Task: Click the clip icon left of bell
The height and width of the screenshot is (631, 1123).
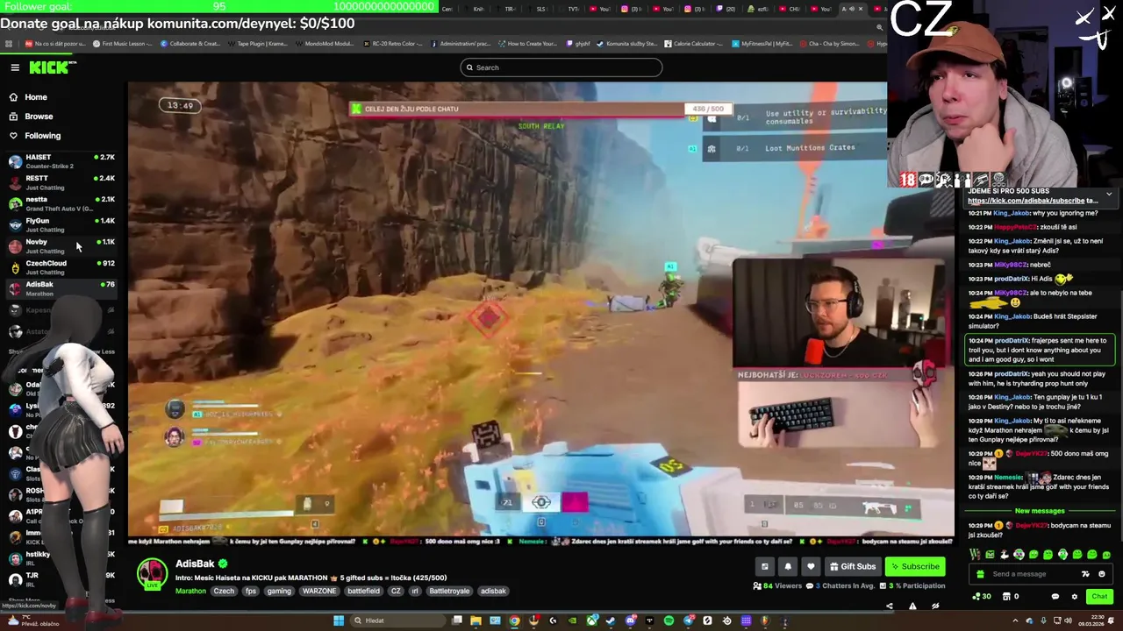Action: click(765, 567)
